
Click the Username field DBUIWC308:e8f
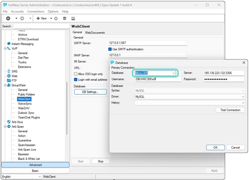[158, 79]
